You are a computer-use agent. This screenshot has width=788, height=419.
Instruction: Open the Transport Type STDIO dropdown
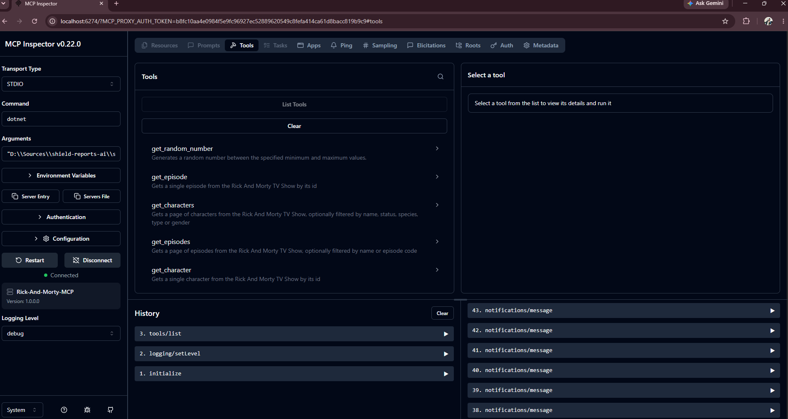pos(61,84)
